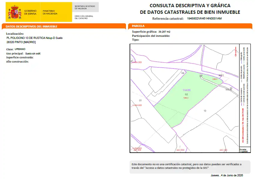Click parcel number '02' in green area

point(186,94)
